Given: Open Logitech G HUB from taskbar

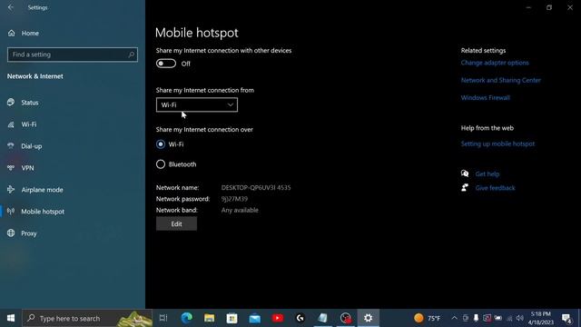Looking at the screenshot, I should (x=300, y=318).
